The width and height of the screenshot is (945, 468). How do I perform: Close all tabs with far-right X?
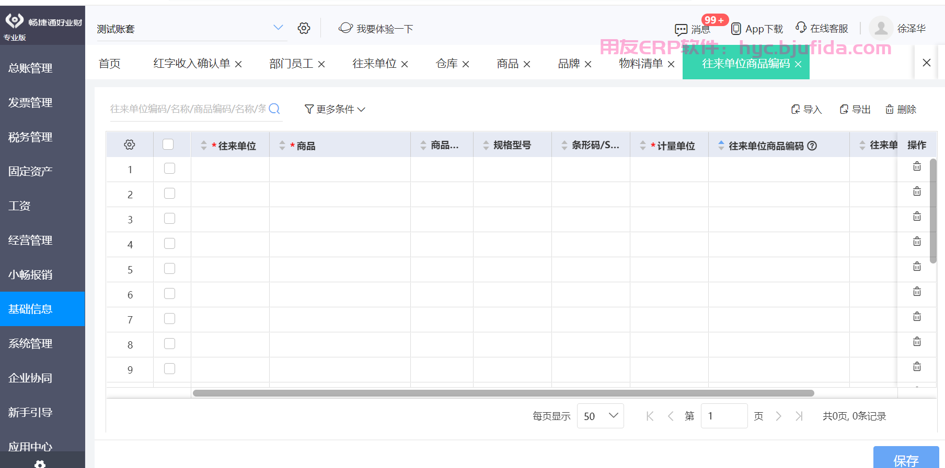(x=927, y=63)
